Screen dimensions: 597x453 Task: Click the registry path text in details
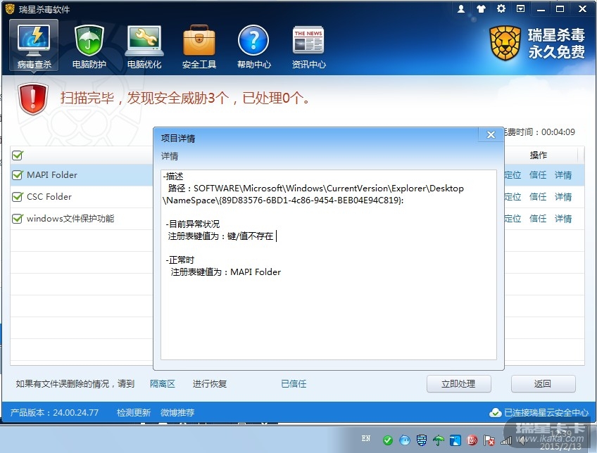314,194
